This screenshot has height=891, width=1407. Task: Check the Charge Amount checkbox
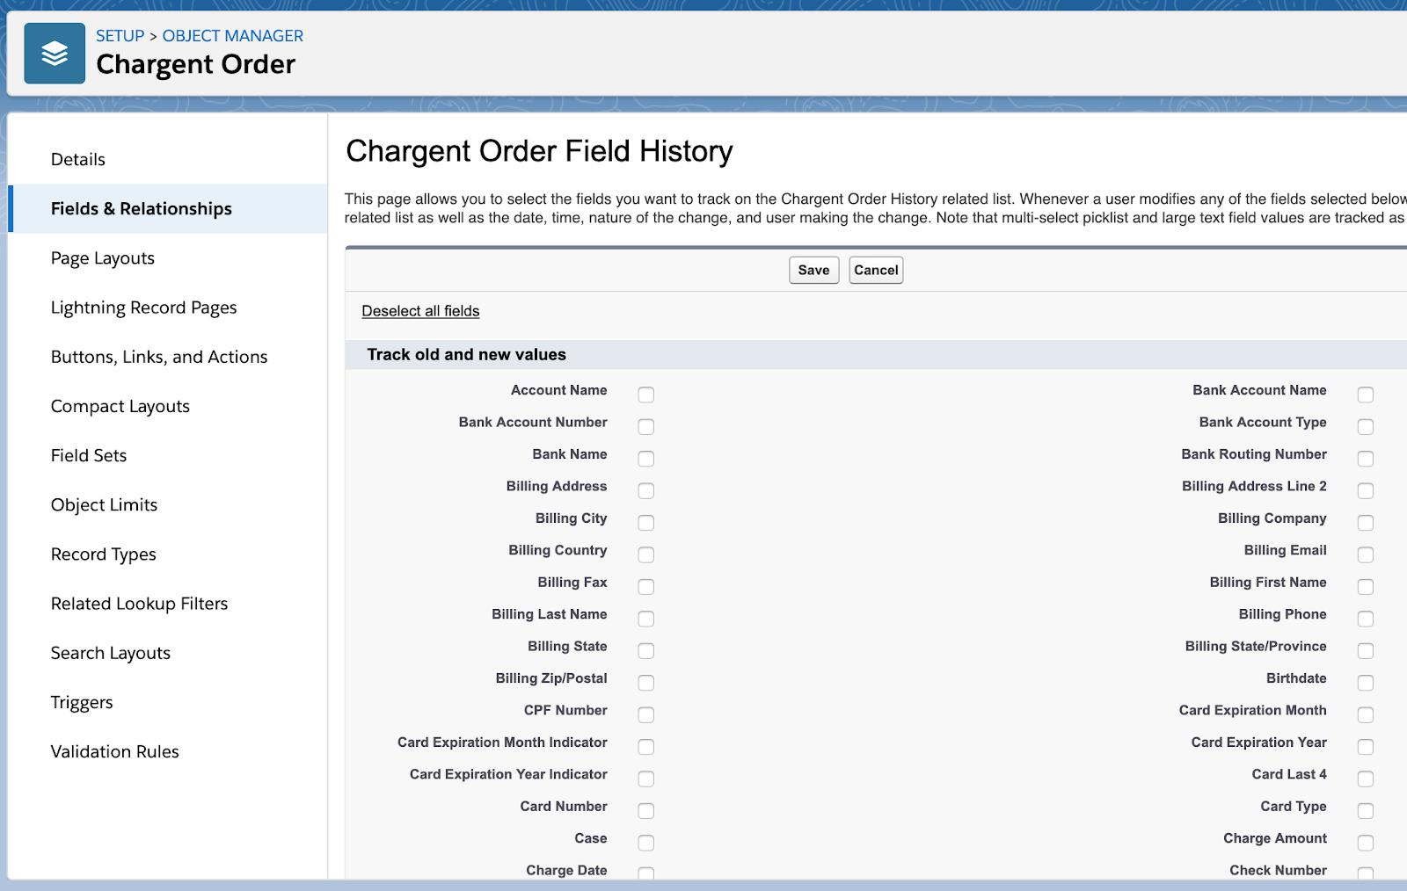[x=1366, y=842]
